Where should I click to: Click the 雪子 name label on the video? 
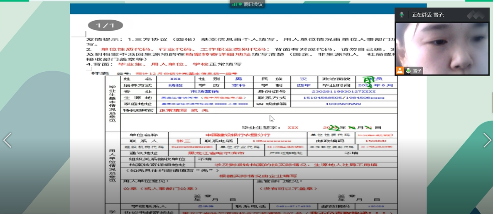(x=417, y=71)
